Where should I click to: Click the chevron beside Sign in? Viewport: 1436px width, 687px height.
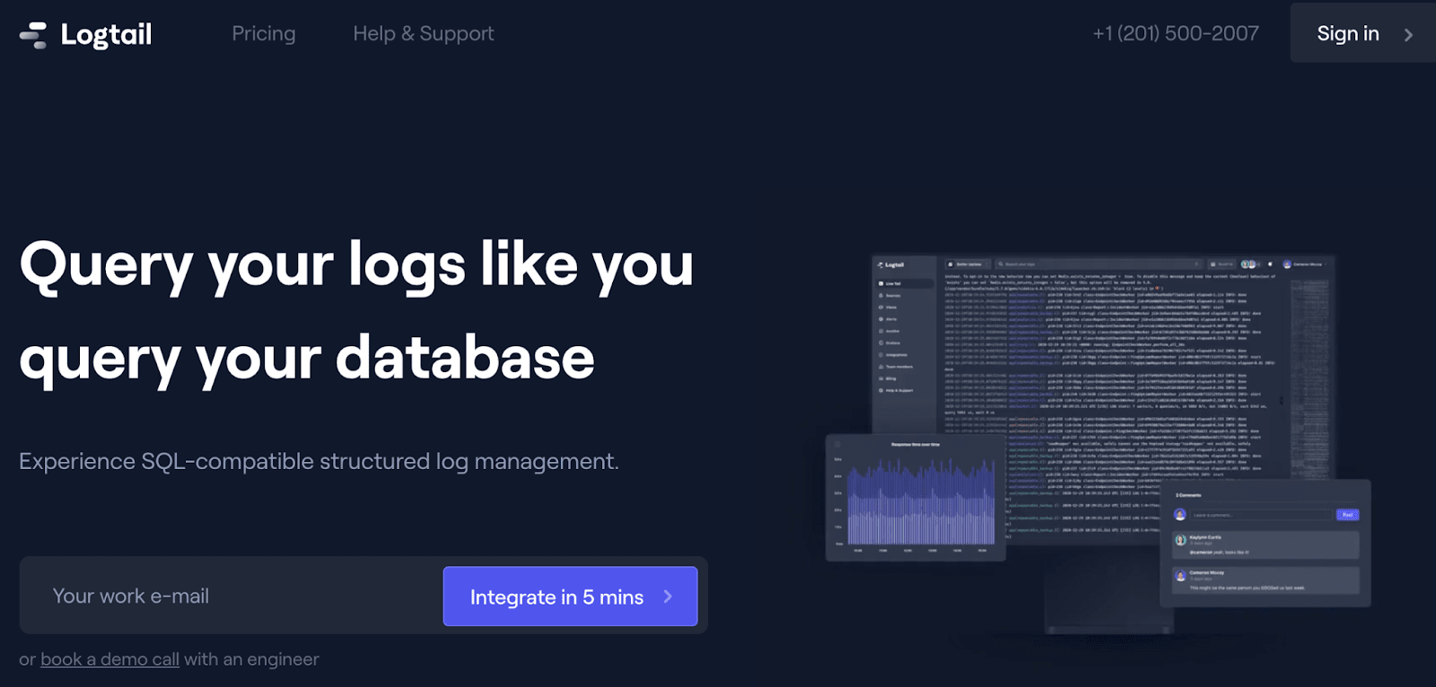[x=1408, y=35]
